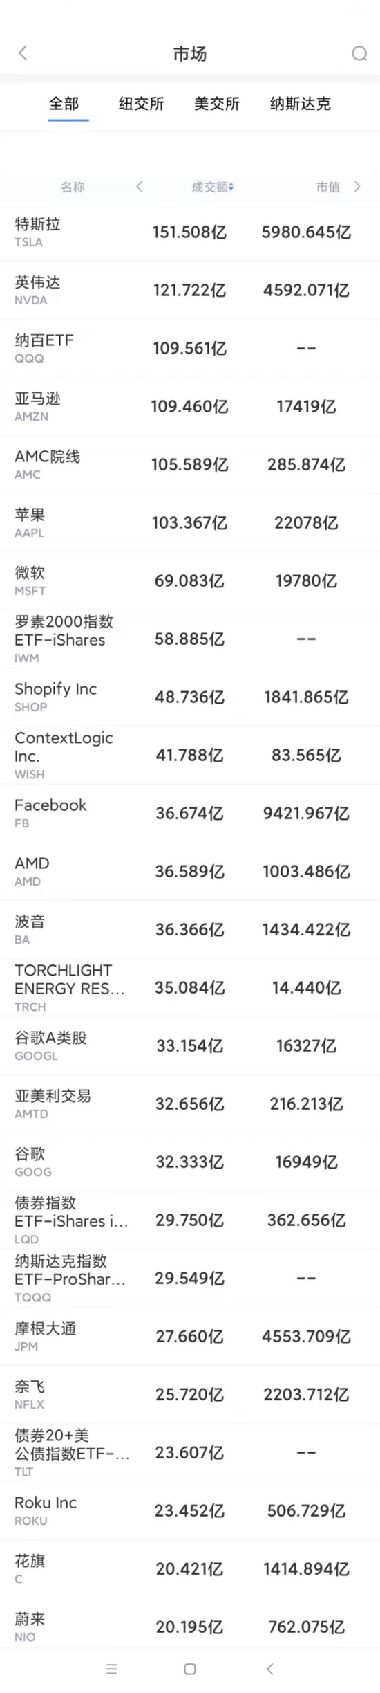Image resolution: width=380 pixels, height=1693 pixels.
Task: Toggle 成交额 column sort order
Action: click(212, 187)
